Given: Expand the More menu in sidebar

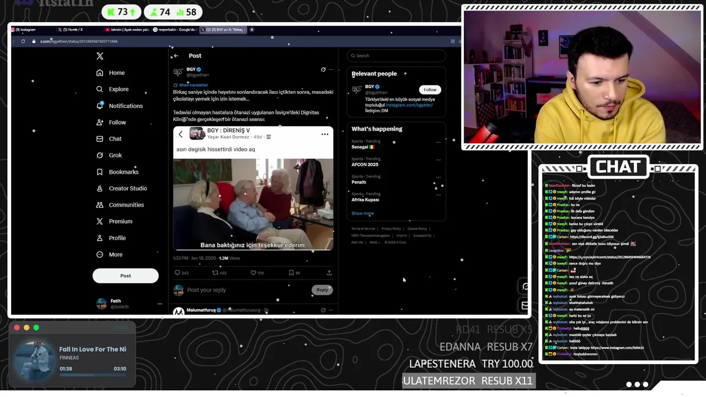Looking at the screenshot, I should [109, 255].
